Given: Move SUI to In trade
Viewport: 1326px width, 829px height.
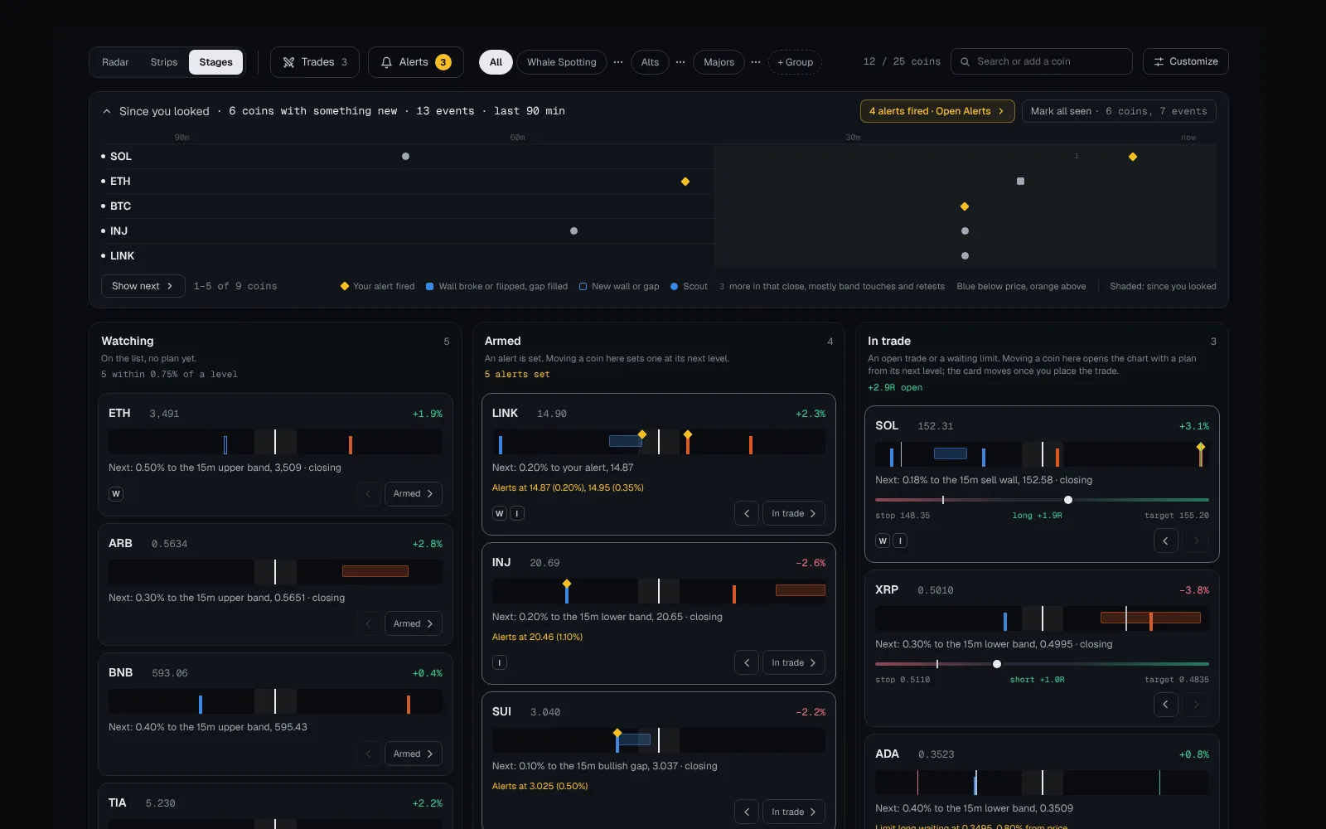Looking at the screenshot, I should (x=794, y=812).
